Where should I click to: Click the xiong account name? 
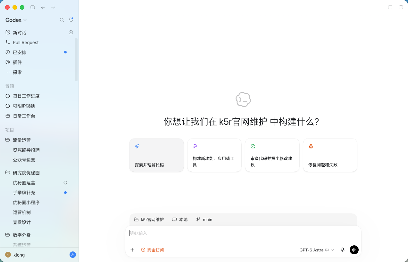point(19,255)
